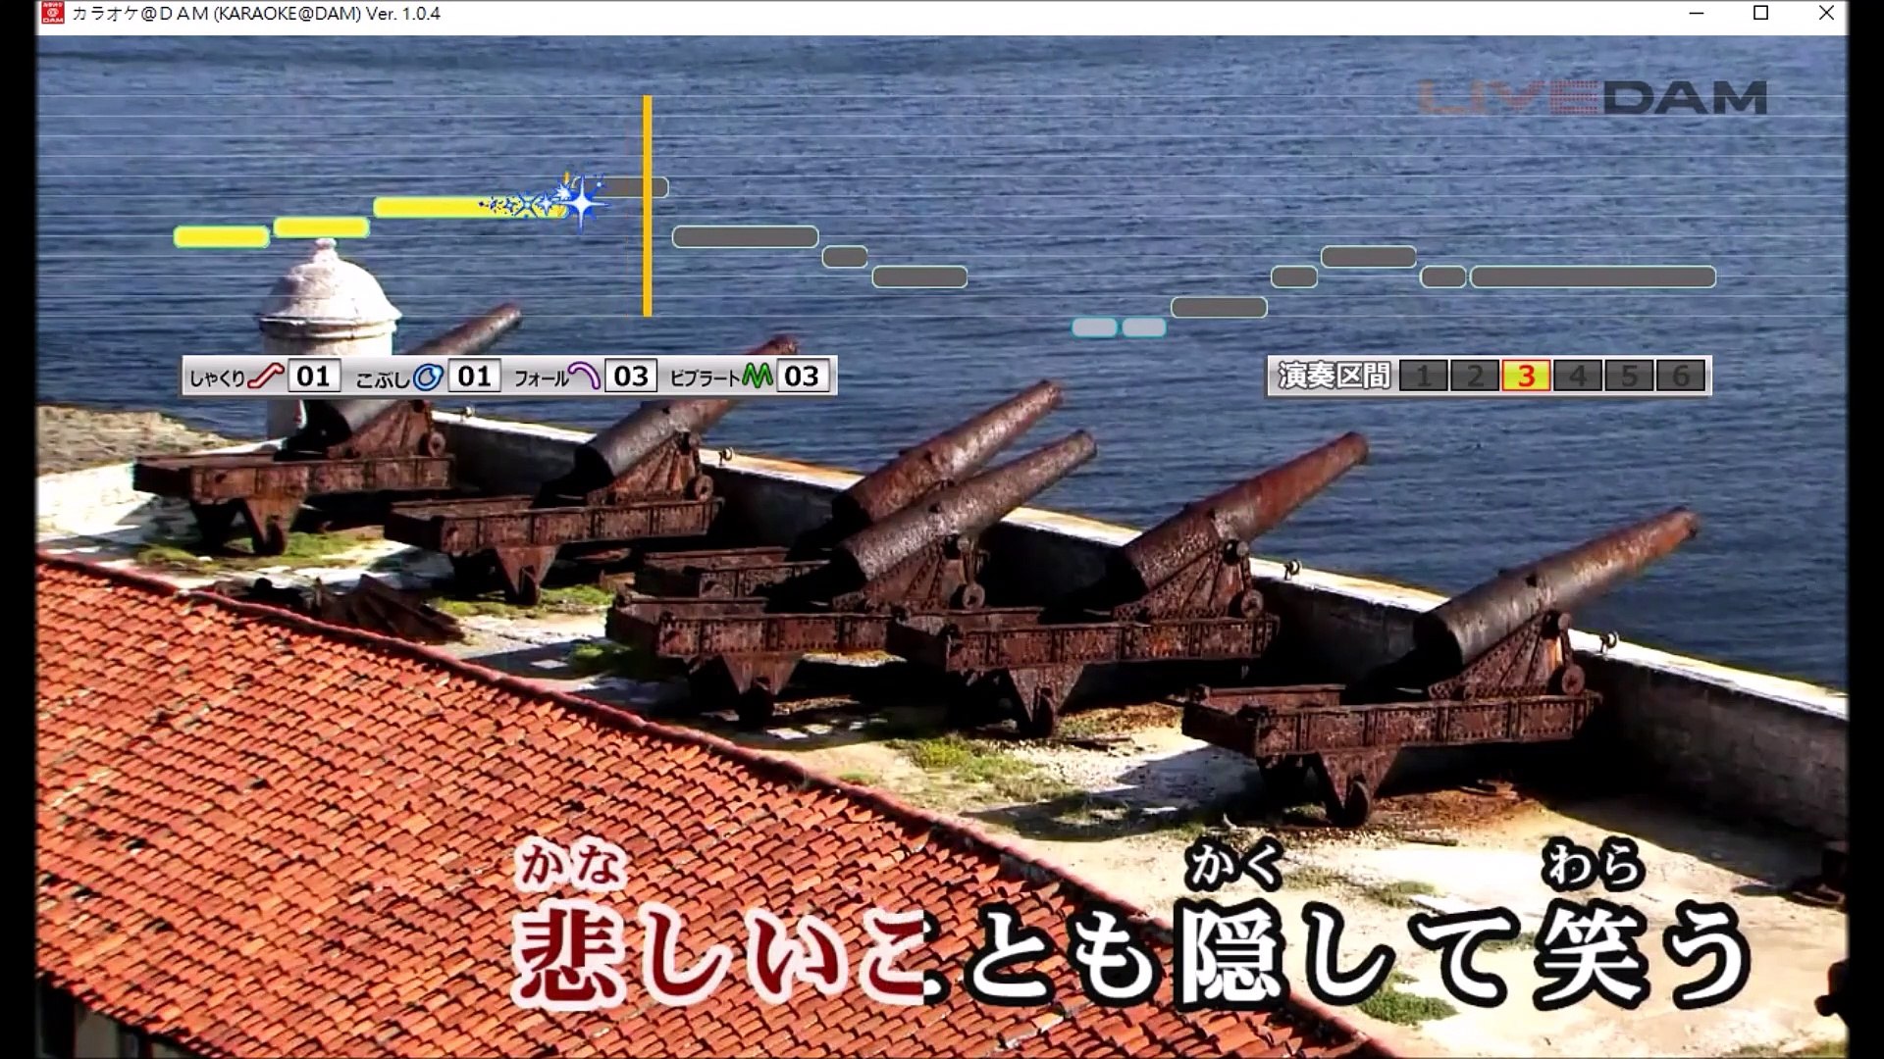Click the DAM app icon in title bar
1884x1059 pixels.
tap(53, 13)
